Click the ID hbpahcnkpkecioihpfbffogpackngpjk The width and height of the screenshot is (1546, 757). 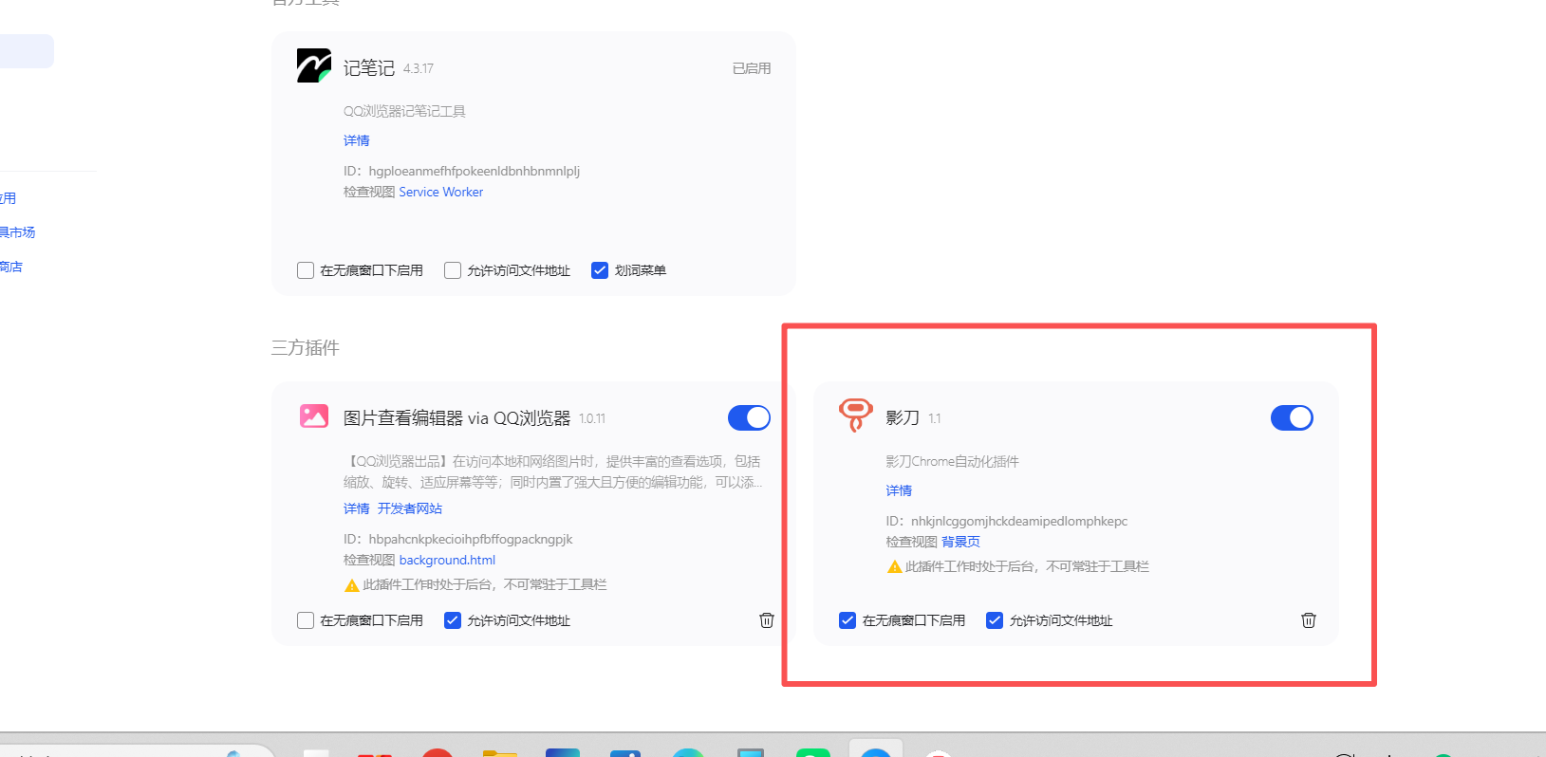458,539
